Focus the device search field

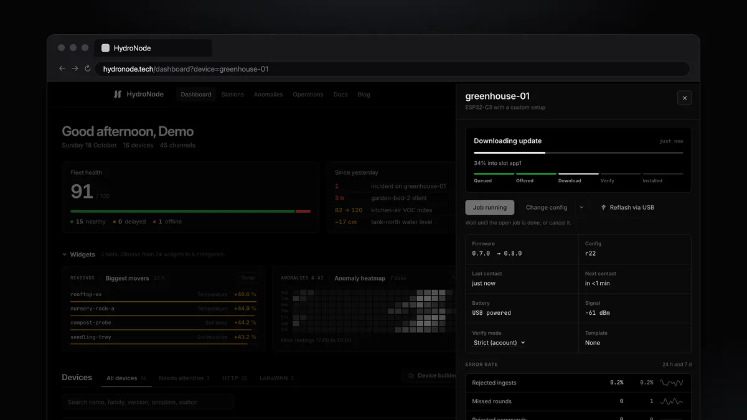coord(148,402)
